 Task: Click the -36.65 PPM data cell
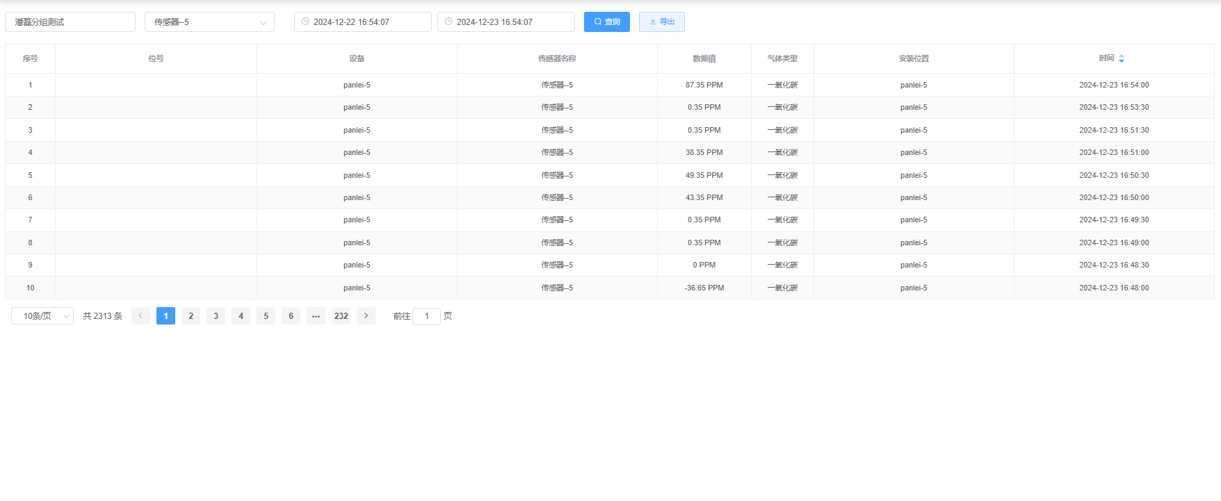pos(704,288)
